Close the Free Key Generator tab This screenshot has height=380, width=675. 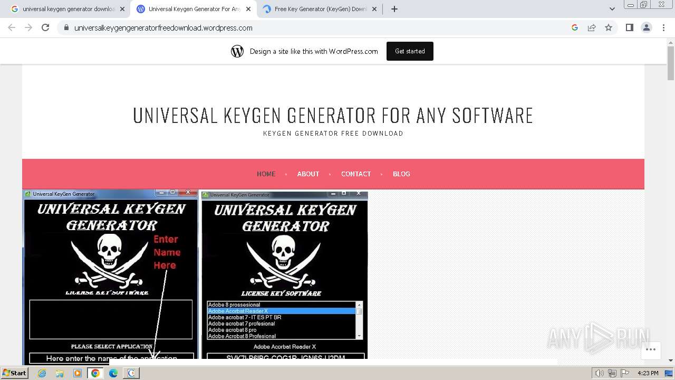pos(374,9)
